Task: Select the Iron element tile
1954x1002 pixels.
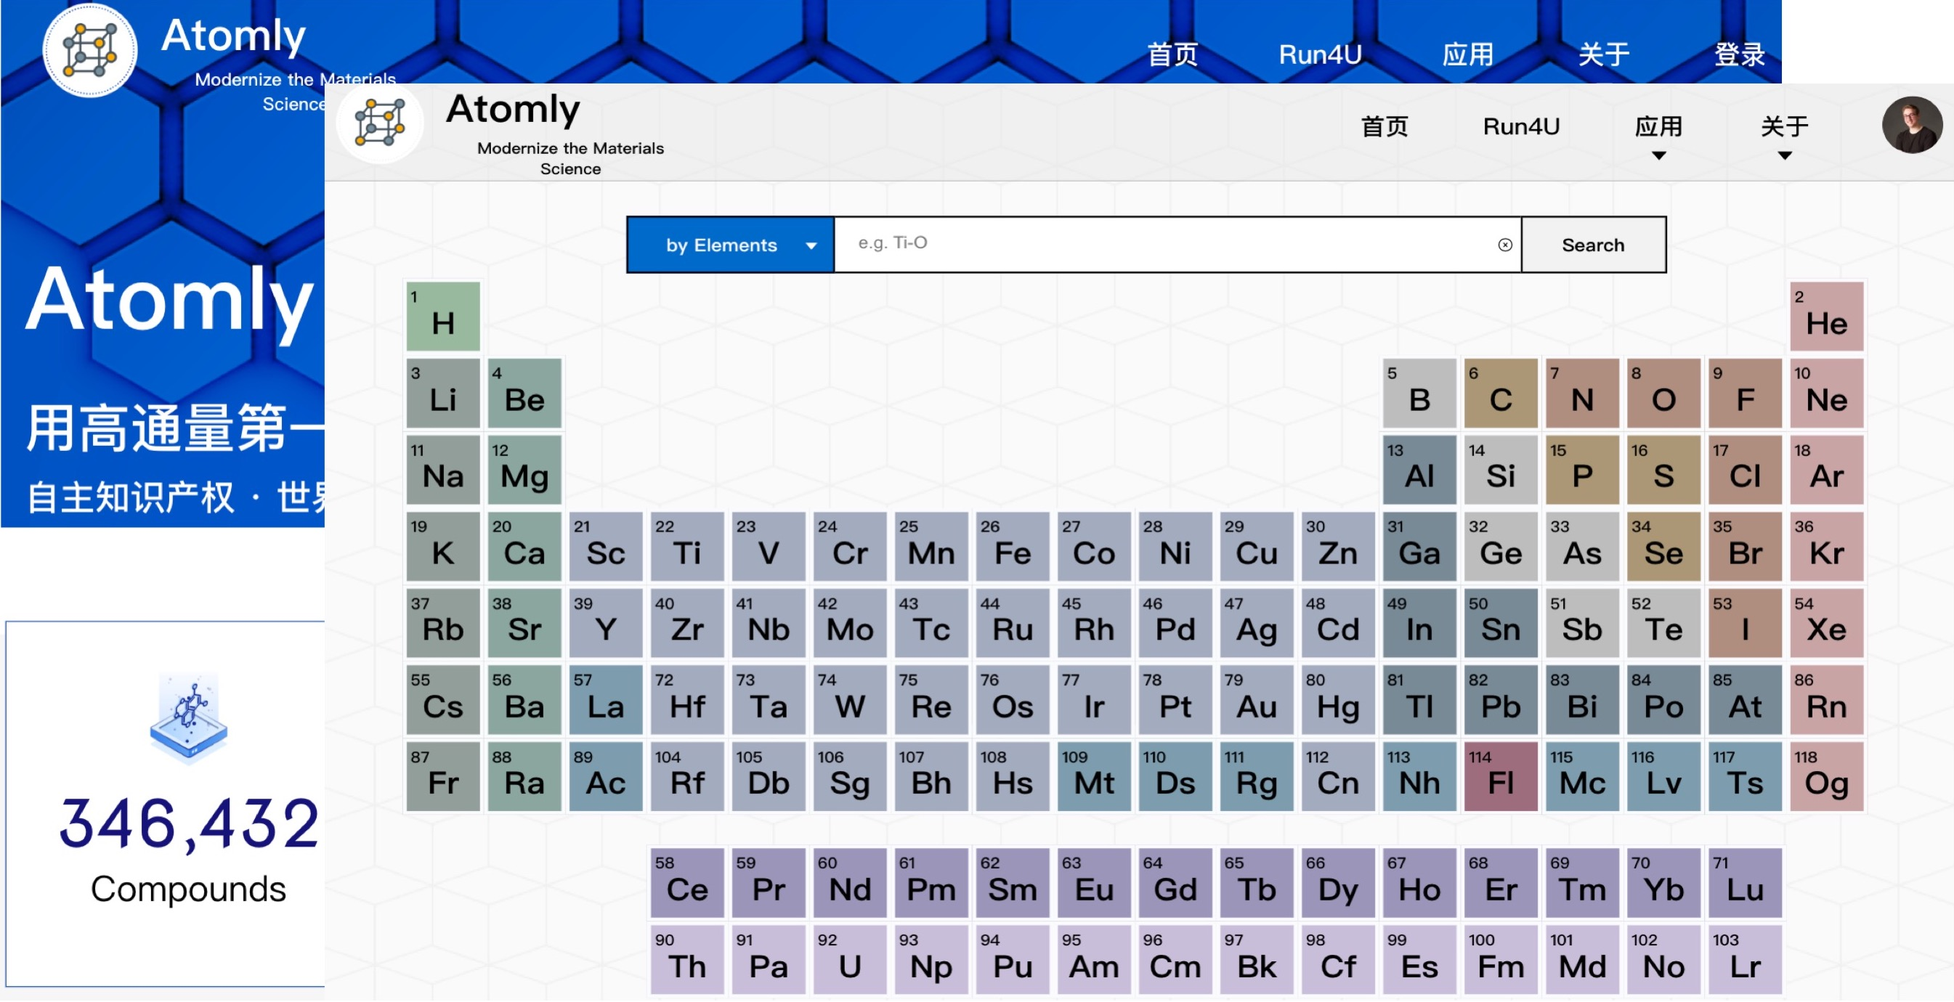Action: pos(1012,546)
